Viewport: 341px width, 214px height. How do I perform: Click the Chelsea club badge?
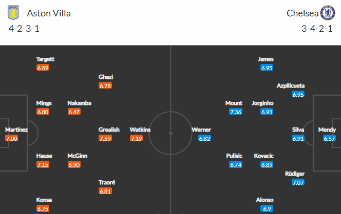point(328,13)
